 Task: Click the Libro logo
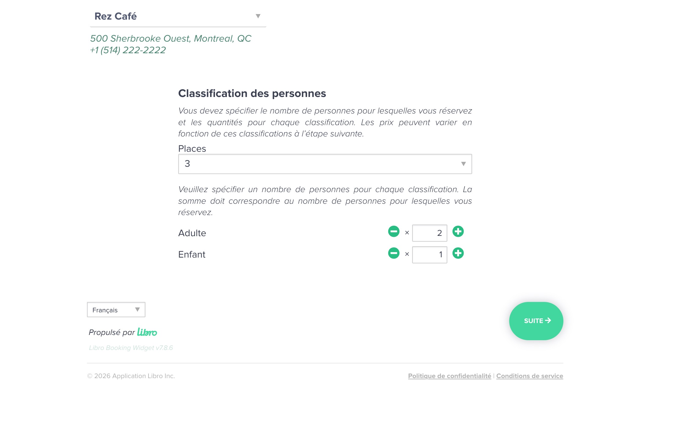tap(147, 332)
